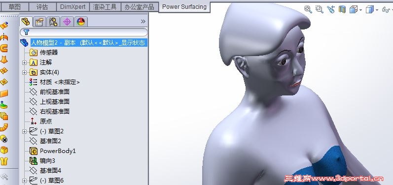393x185 pixels.
Task: Expand the 实体(4) tree node
Action: coord(24,72)
